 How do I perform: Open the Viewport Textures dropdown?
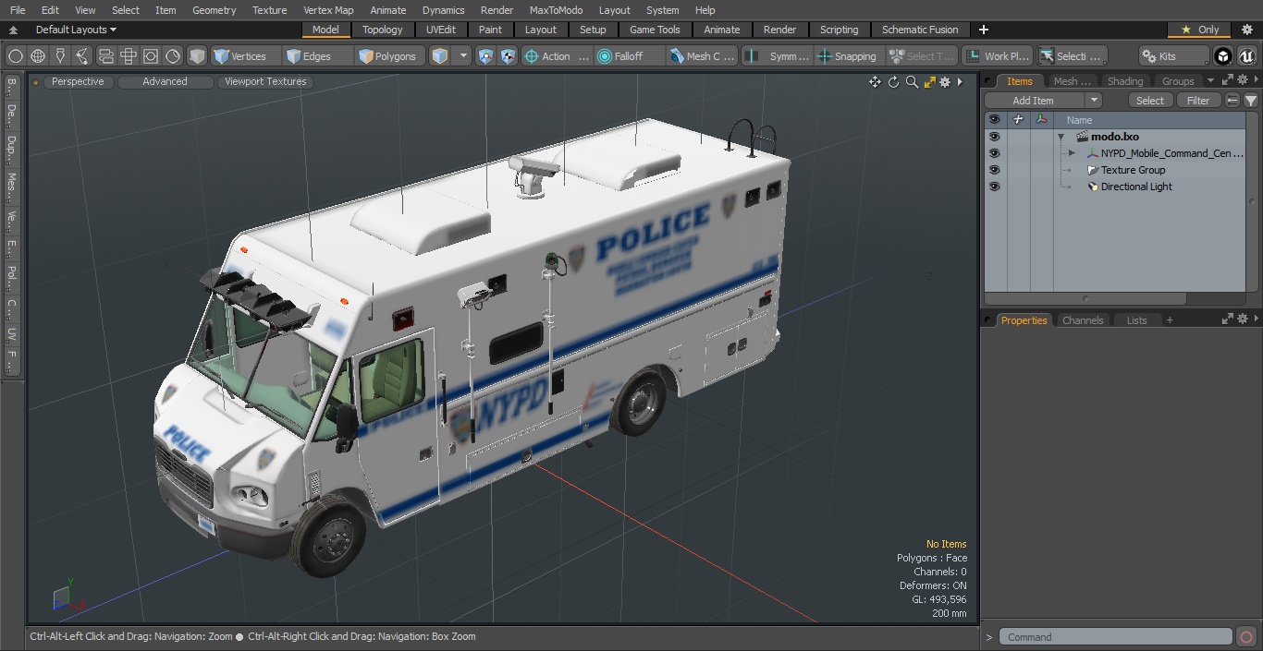(x=265, y=81)
